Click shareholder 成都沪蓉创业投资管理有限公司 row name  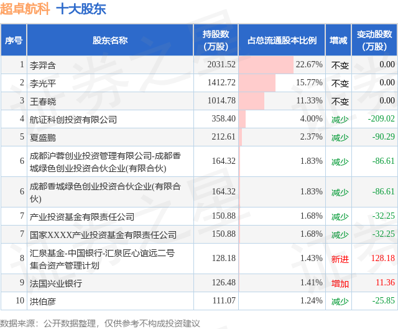(x=105, y=162)
